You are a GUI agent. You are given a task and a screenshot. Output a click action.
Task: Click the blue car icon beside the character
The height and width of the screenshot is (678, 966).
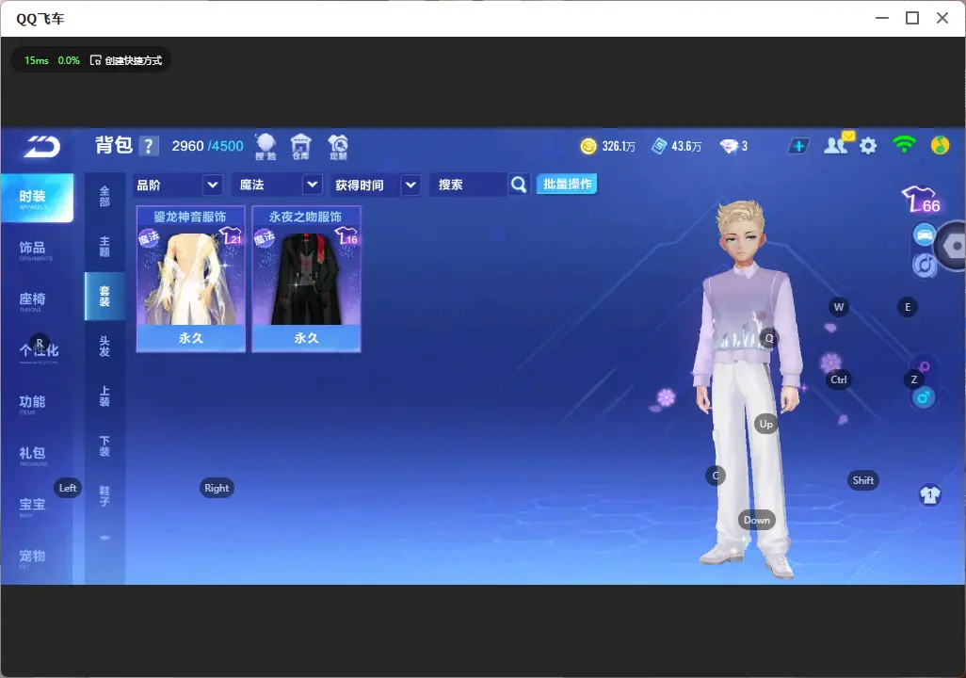coord(925,234)
